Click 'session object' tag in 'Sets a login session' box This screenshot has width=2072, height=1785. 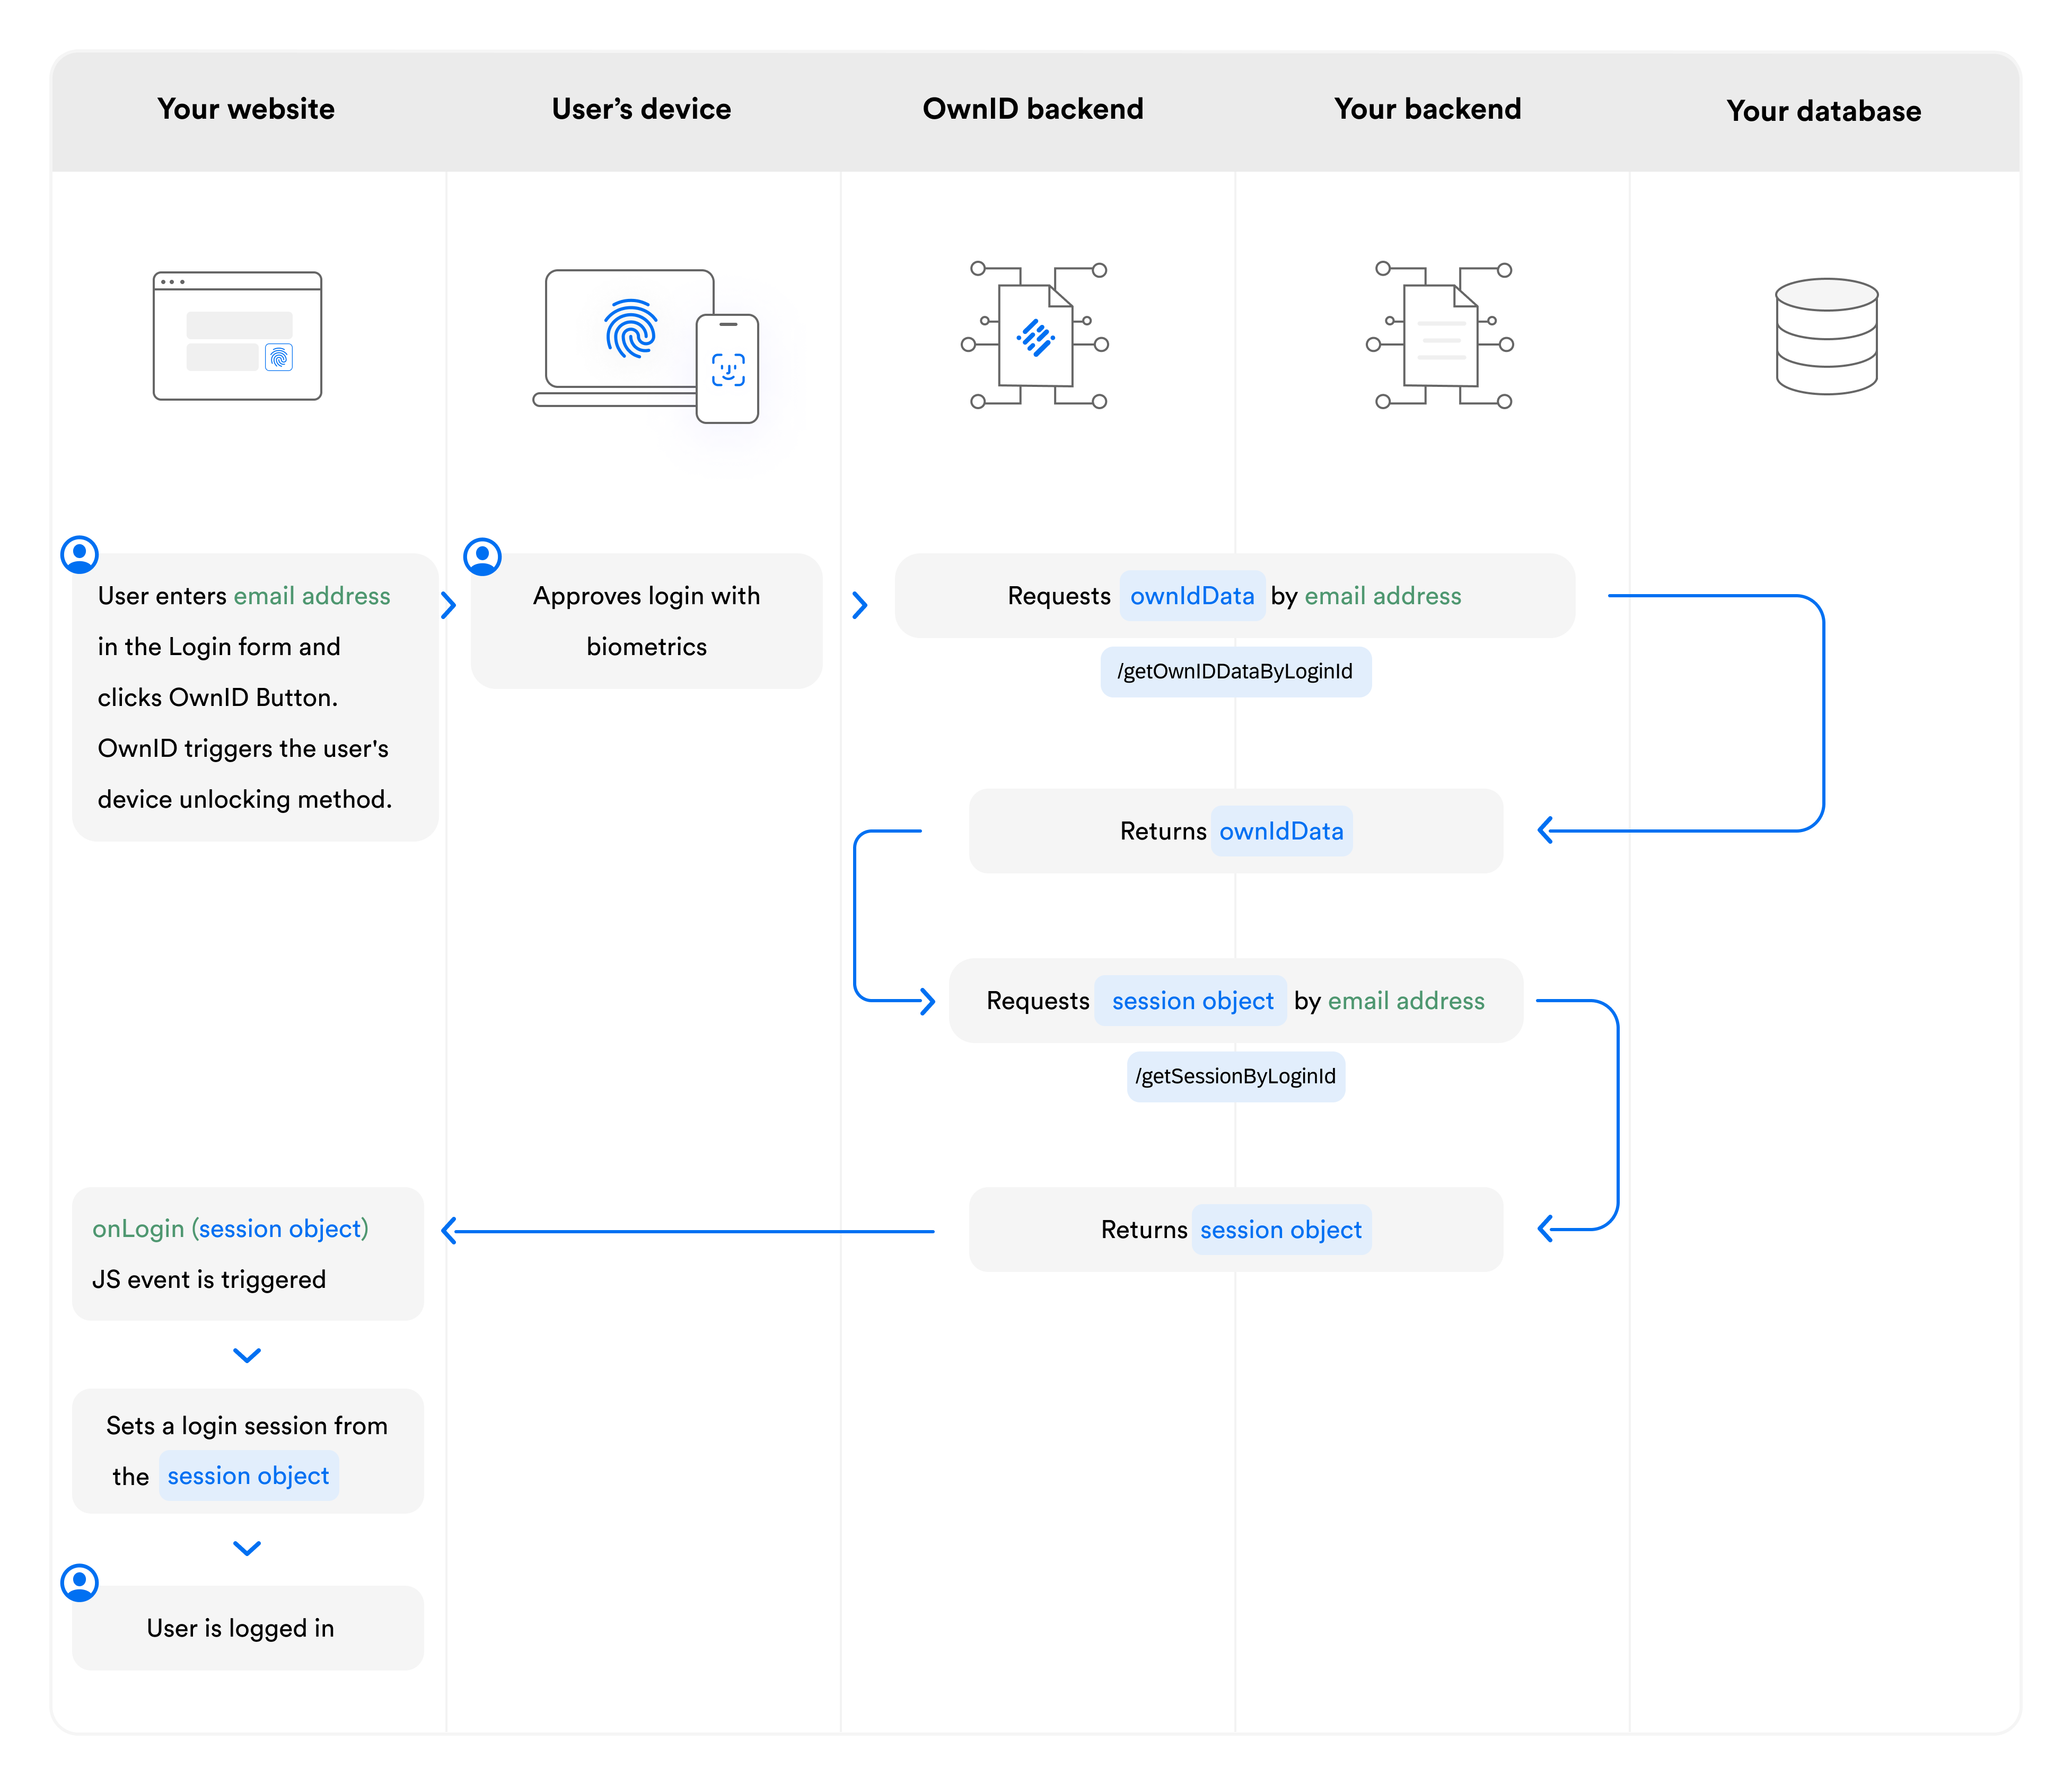248,1476
